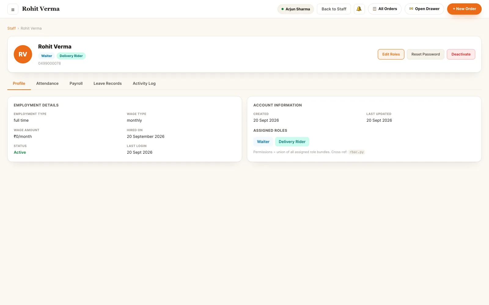Click the Account Information heading
The height and width of the screenshot is (305, 489).
click(278, 105)
